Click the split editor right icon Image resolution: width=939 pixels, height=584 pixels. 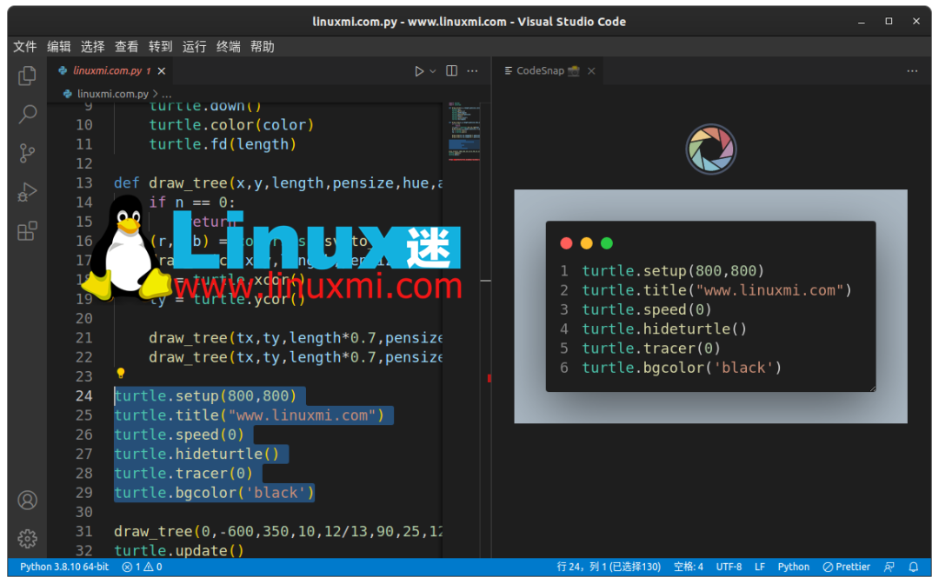point(451,71)
